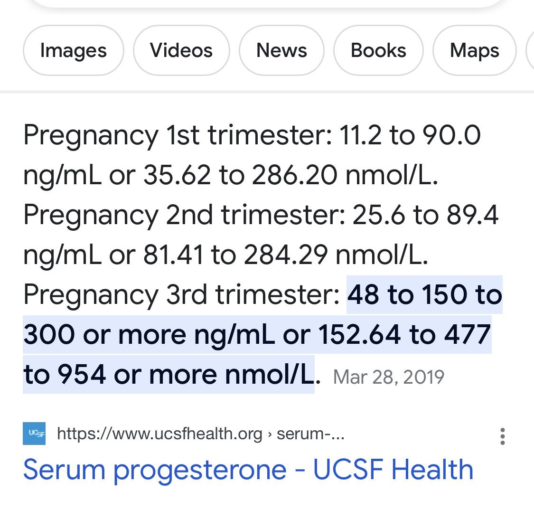Open the Maps tab
Screen dimensions: 534x510
tap(474, 50)
